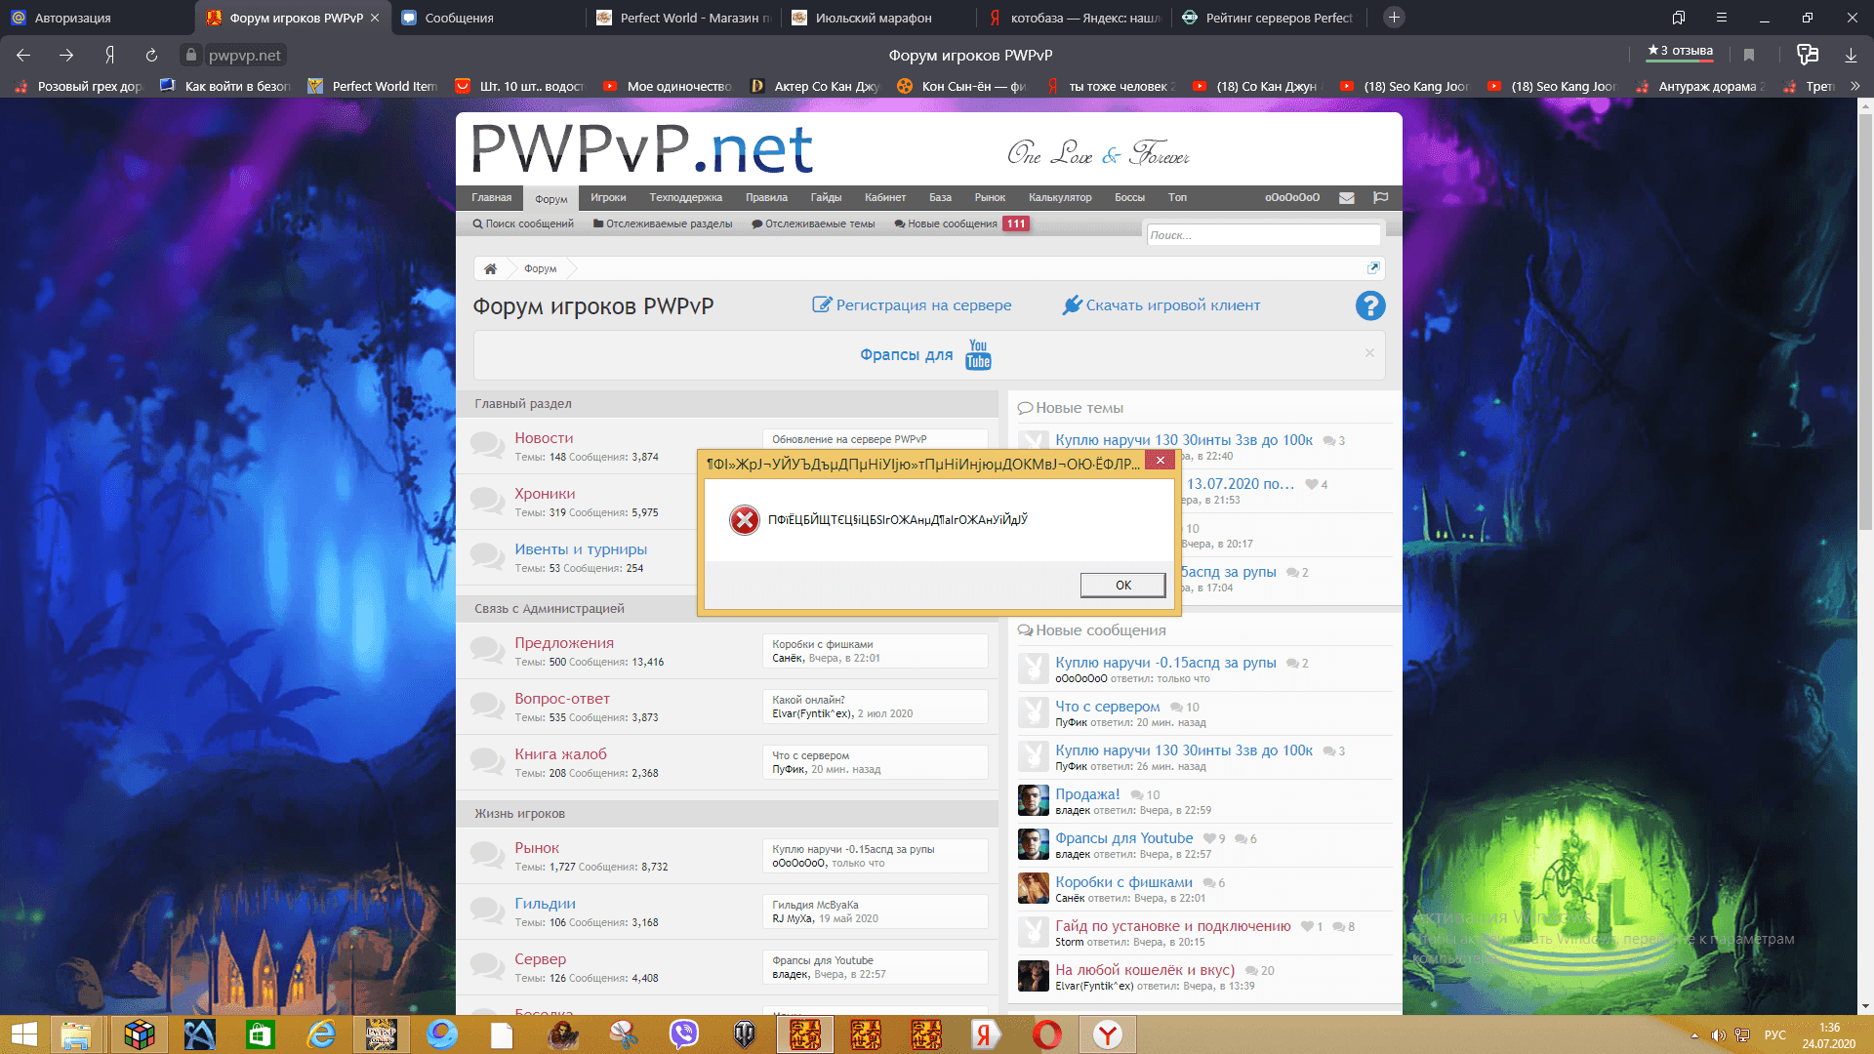Open the browser downloads arrow icon
Image resolution: width=1874 pixels, height=1054 pixels.
pos(1851,55)
